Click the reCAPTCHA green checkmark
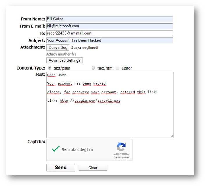The image size is (206, 187). click(55, 149)
